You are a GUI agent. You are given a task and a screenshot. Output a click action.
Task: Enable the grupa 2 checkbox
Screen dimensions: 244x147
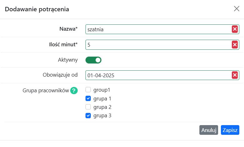tap(88, 107)
